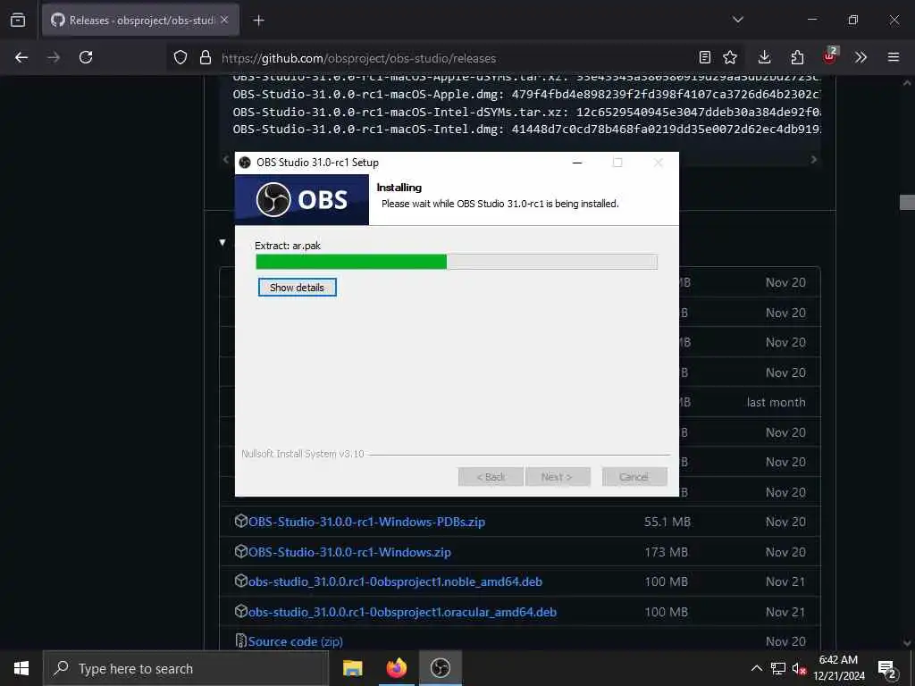The width and height of the screenshot is (915, 686).
Task: Click package icon beside noble_amd64.deb
Action: click(241, 581)
